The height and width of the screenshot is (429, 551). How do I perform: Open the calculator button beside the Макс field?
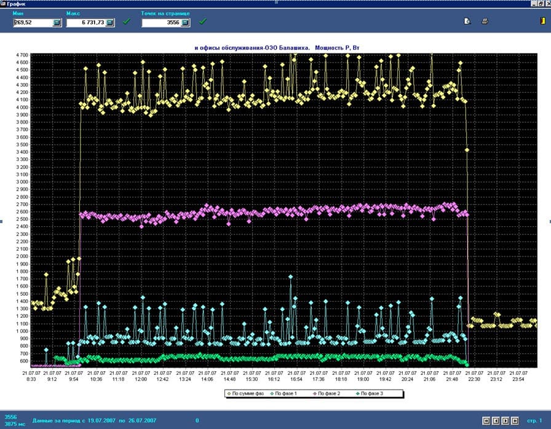click(x=110, y=23)
